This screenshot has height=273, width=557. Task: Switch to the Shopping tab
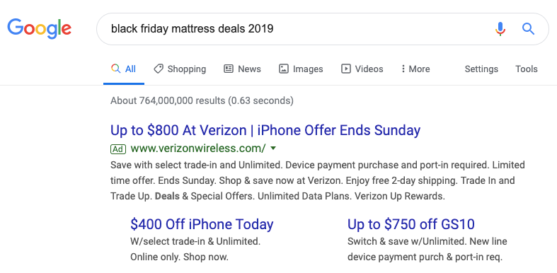pyautogui.click(x=180, y=69)
